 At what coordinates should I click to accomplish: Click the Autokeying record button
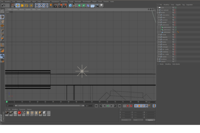pyautogui.click(x=131, y=106)
